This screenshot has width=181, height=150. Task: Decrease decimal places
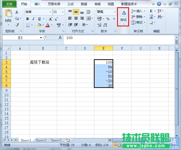[105, 25]
